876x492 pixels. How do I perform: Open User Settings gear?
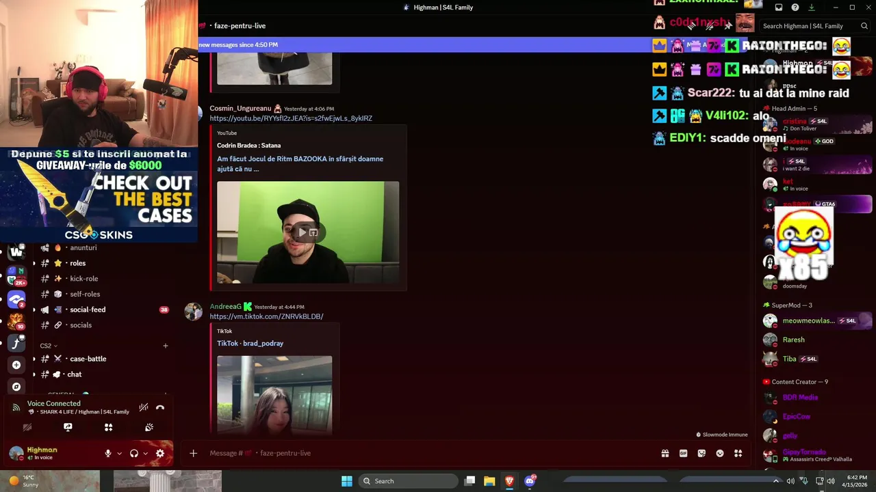coord(160,453)
